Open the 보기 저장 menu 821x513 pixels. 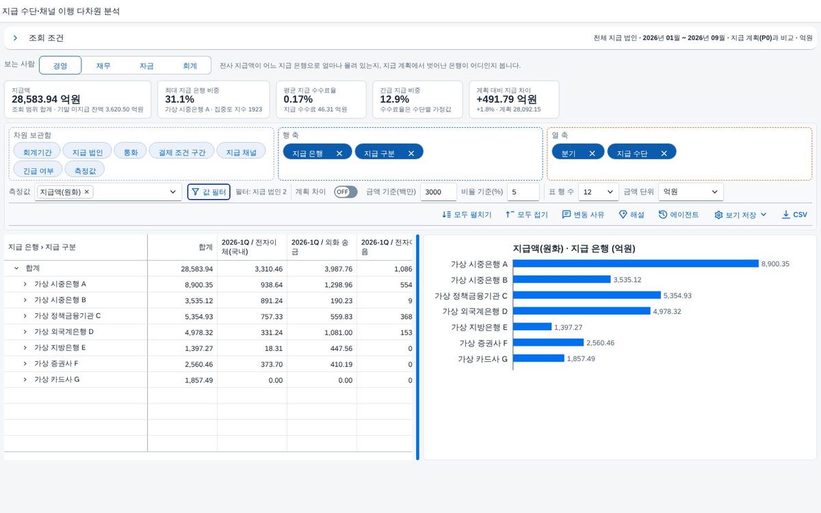(x=740, y=215)
